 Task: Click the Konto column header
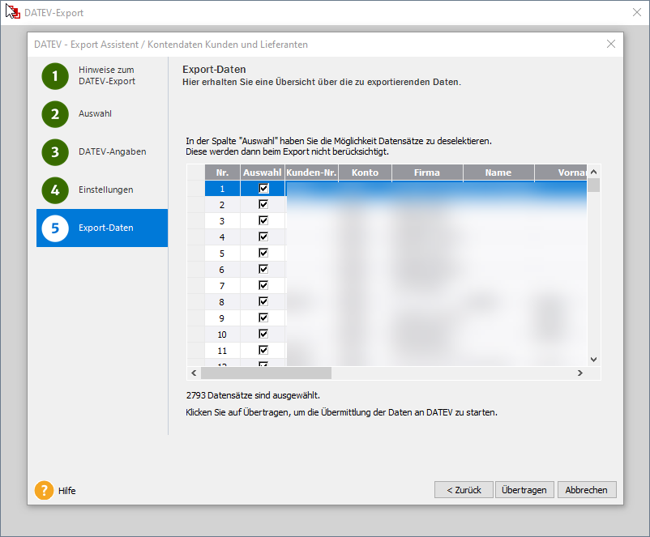(366, 173)
